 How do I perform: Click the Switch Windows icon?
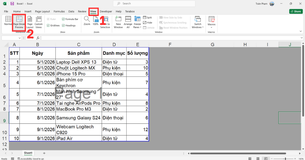198,19
